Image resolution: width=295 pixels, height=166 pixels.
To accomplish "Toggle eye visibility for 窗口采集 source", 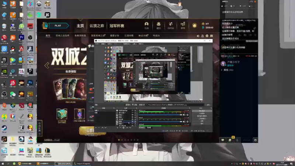I will coord(132,113).
